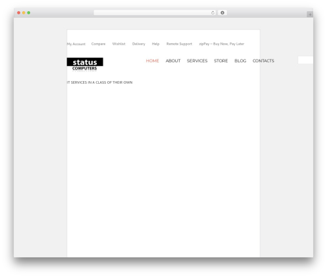327x277 pixels.
Task: Open the STORE menu item
Action: (x=221, y=61)
